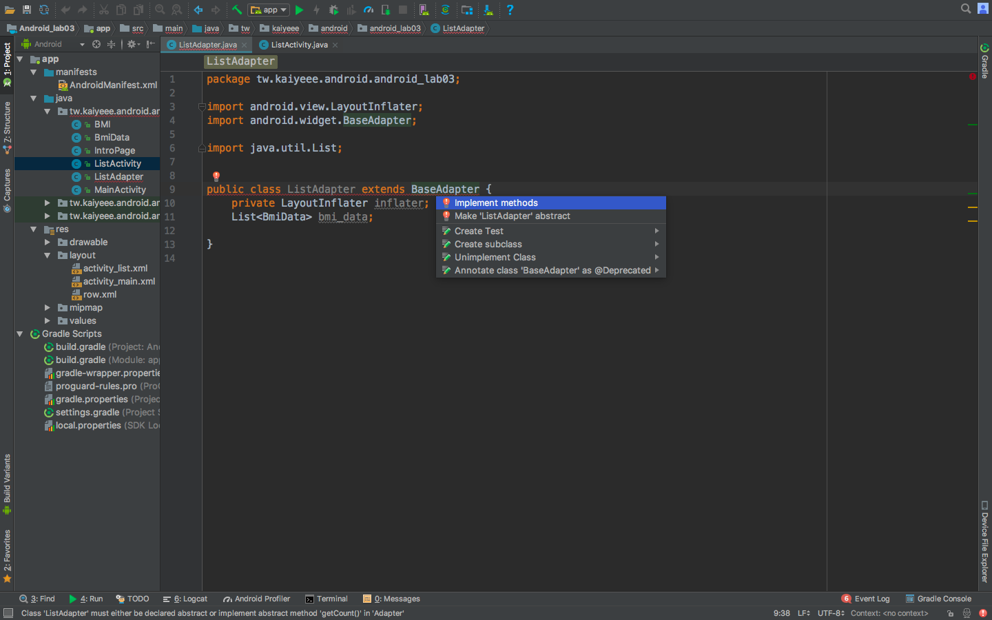The height and width of the screenshot is (620, 992).
Task: Click the Open folder toolbar icon
Action: pos(10,10)
